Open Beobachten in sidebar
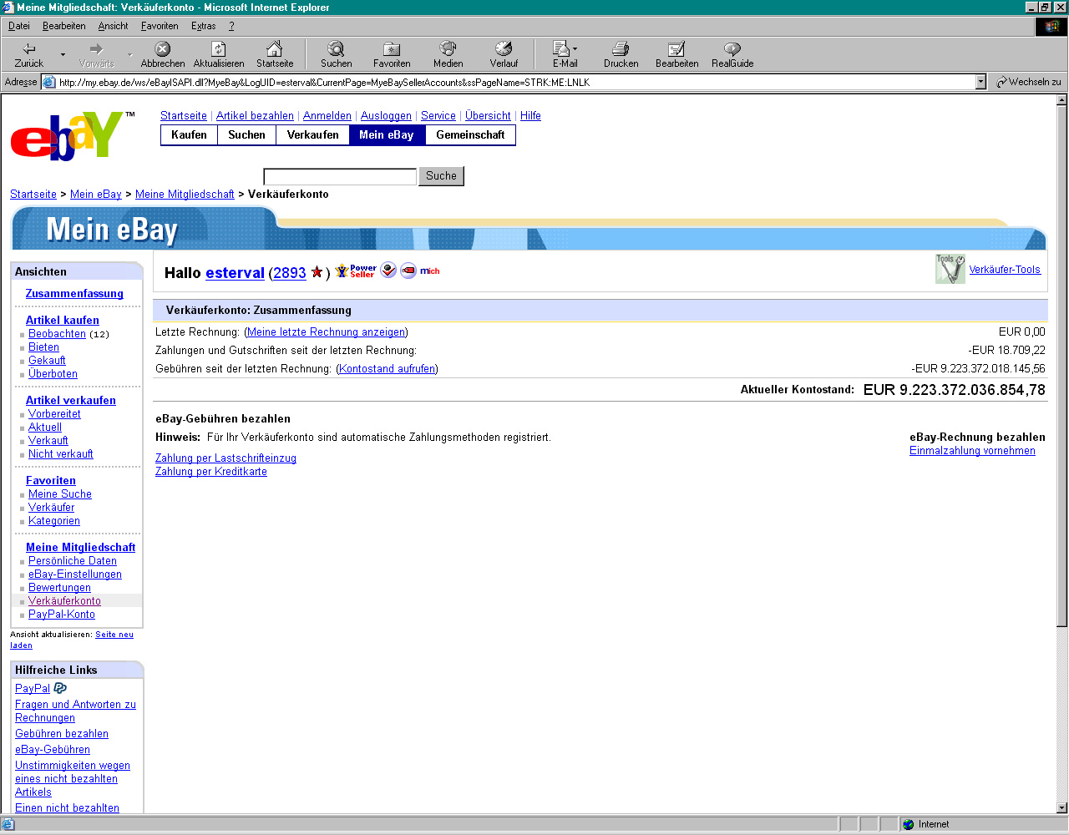Viewport: 1069px width, 835px height. point(57,334)
